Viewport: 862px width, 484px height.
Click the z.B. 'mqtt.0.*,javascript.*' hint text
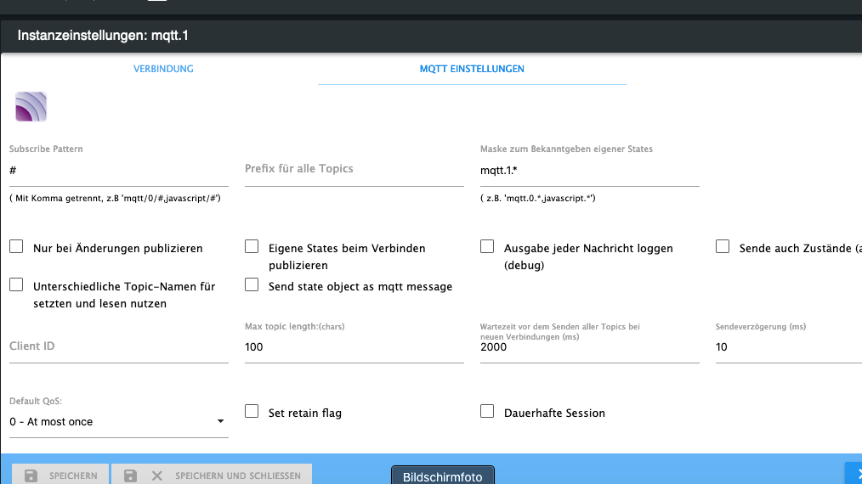537,199
